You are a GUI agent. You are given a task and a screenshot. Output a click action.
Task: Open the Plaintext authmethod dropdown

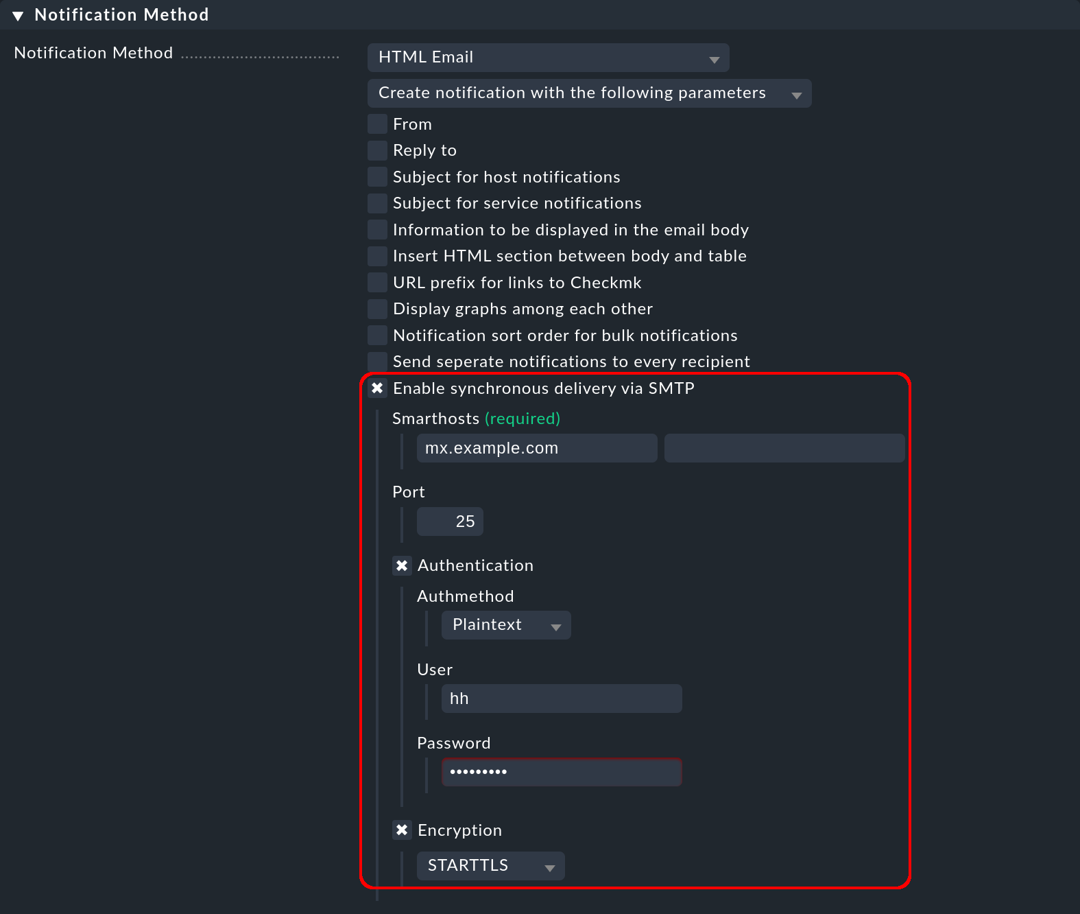[505, 625]
